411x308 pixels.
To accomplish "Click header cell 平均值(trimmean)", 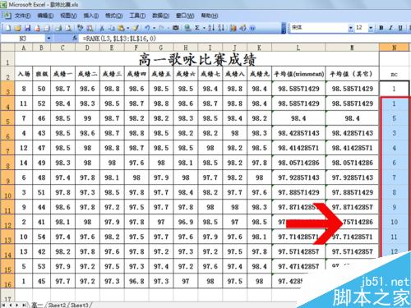I will pos(298,74).
